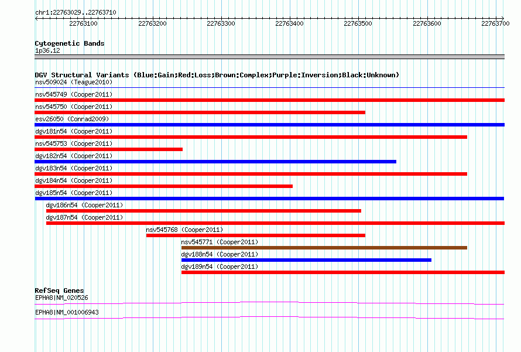
Task: Select the dgv186n54 red loss bar
Action: (204, 211)
